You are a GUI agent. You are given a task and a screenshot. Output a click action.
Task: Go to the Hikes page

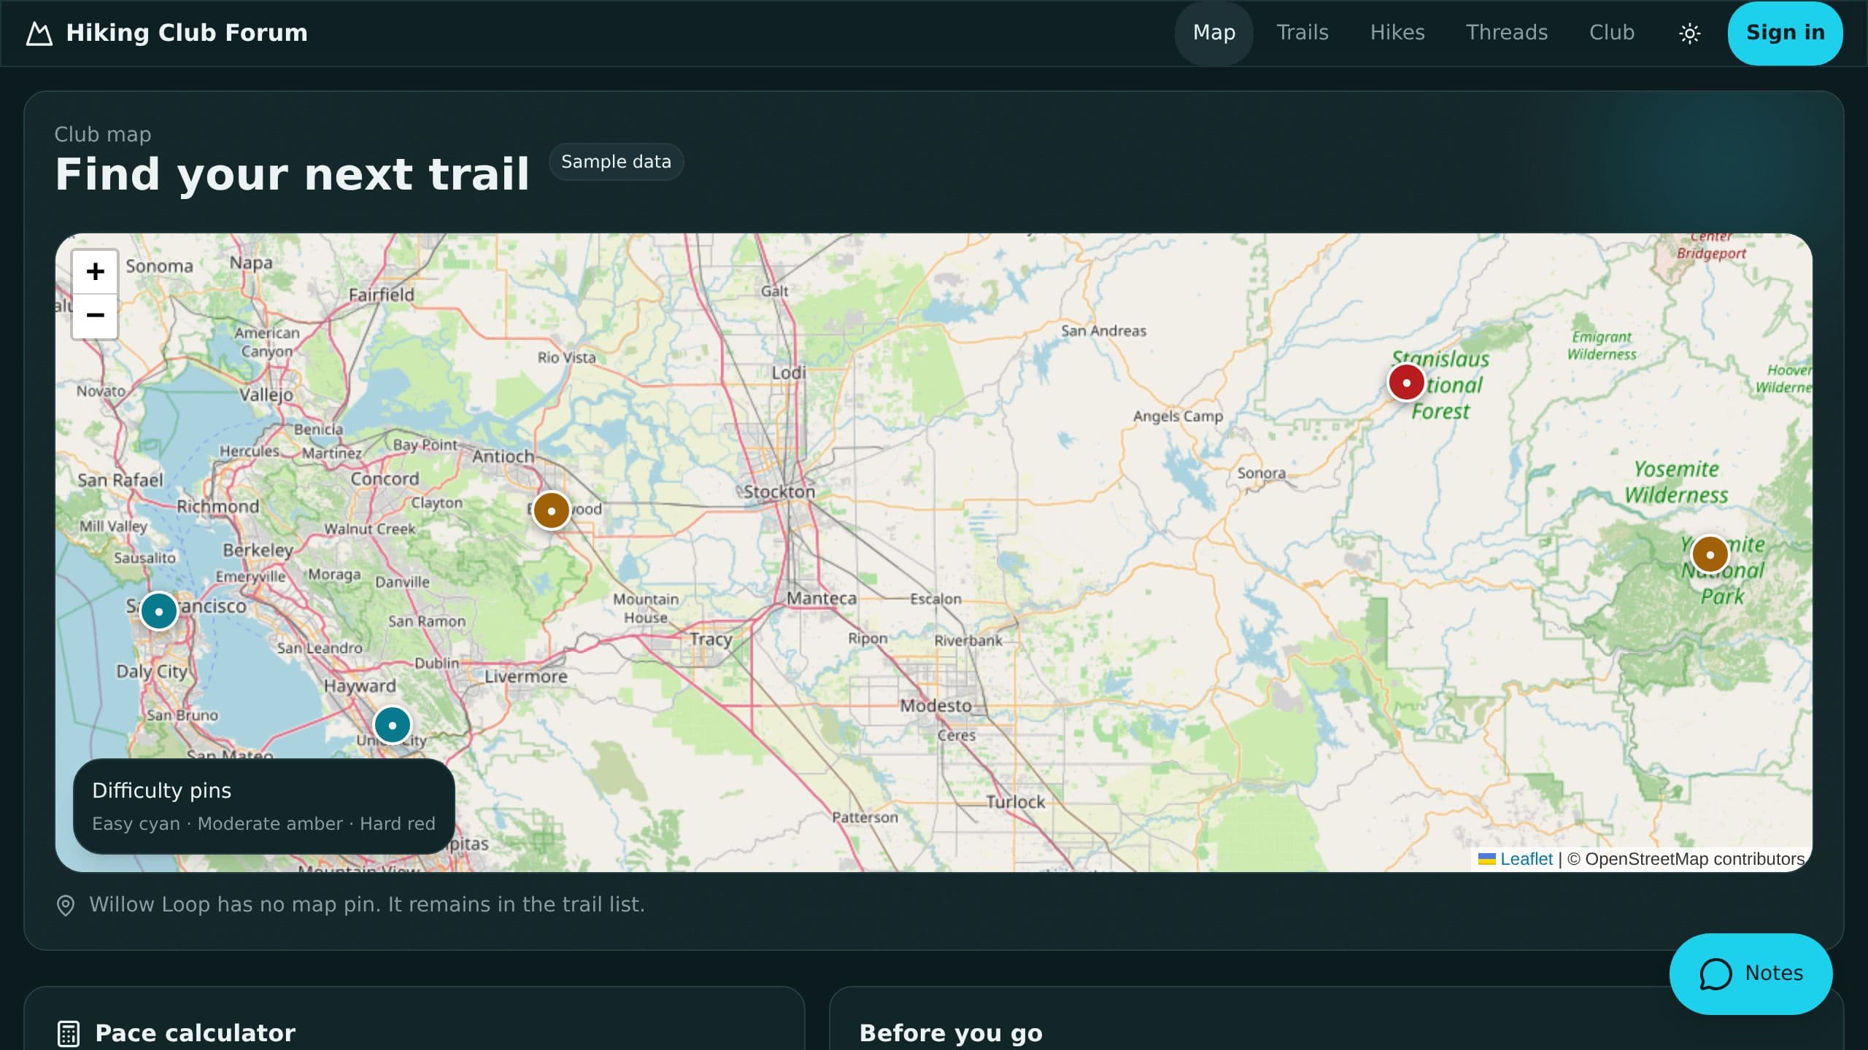1397,33
